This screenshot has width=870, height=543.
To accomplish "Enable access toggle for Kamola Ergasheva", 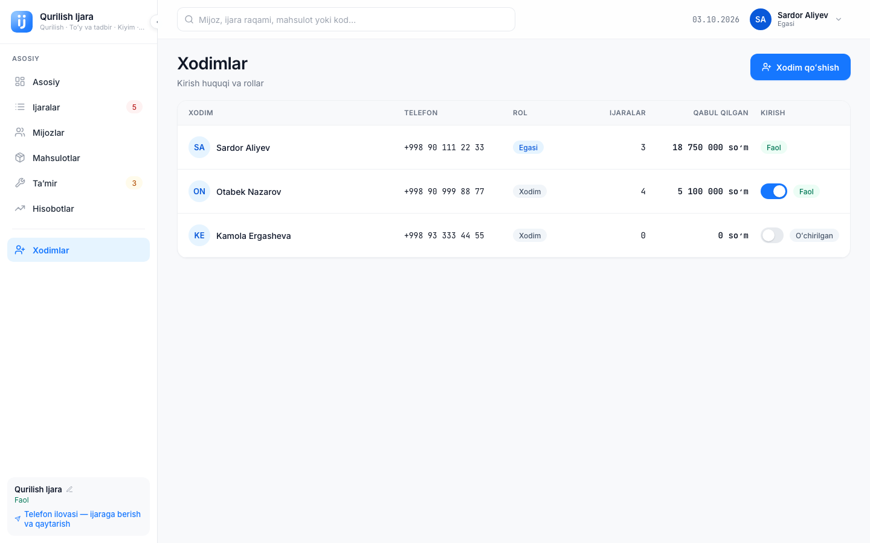I will 772,235.
